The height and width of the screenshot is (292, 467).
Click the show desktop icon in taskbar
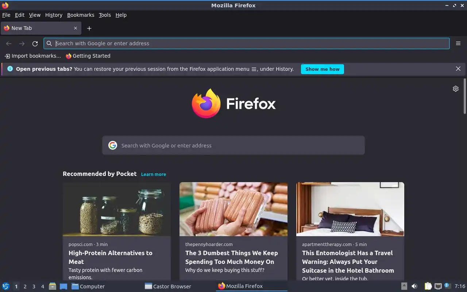click(63, 286)
